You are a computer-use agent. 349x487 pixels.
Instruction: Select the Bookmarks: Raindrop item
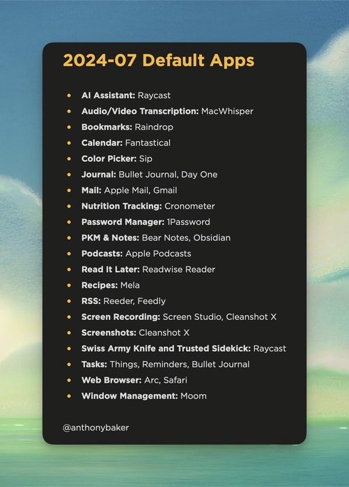[x=127, y=127]
